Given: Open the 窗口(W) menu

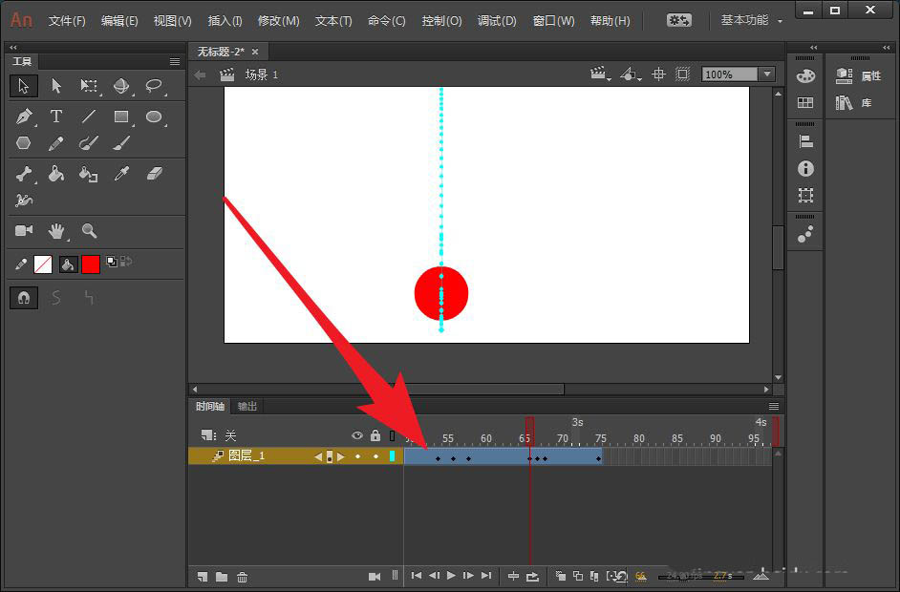Looking at the screenshot, I should 553,21.
